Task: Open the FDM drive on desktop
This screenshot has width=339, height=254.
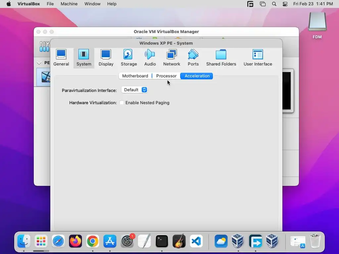Action: (317, 25)
